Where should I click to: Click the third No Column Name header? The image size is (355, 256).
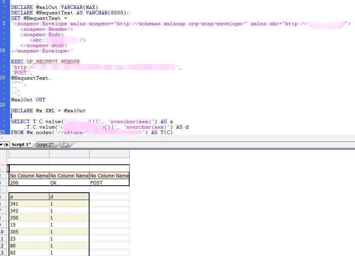(109, 176)
